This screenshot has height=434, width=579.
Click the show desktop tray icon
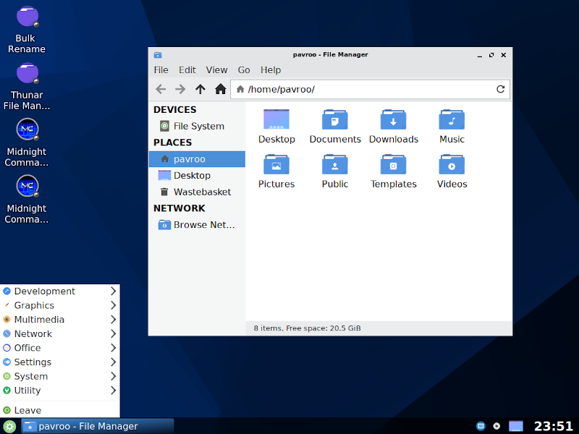[x=516, y=426]
